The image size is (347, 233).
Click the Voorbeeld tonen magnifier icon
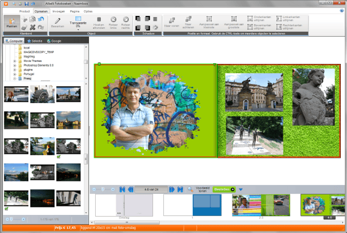click(191, 189)
